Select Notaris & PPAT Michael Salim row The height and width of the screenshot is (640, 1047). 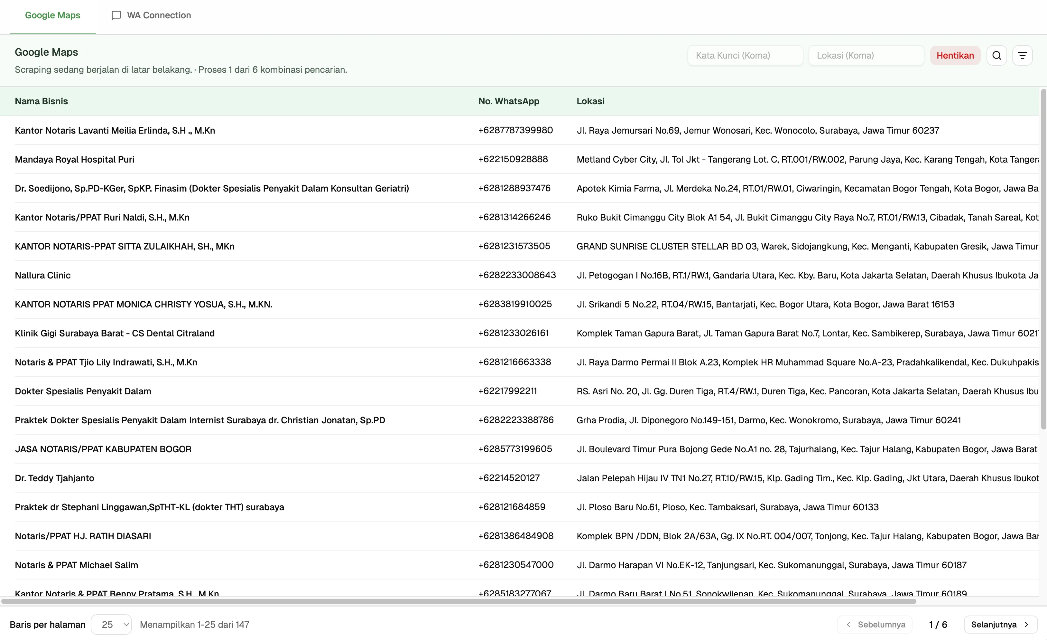pos(519,565)
